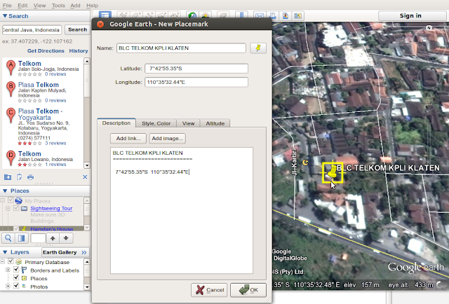
Task: Open the Earth Gallery button
Action: (x=65, y=252)
